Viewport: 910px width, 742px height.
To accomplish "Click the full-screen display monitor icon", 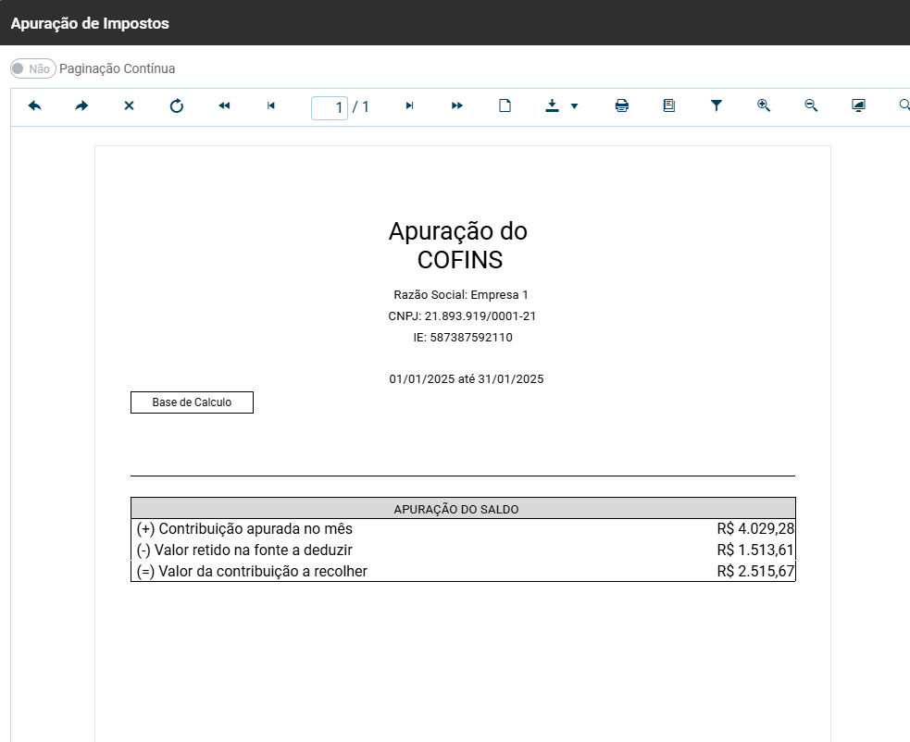I will (858, 106).
